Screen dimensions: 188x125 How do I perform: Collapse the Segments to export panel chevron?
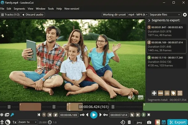tap(149, 21)
